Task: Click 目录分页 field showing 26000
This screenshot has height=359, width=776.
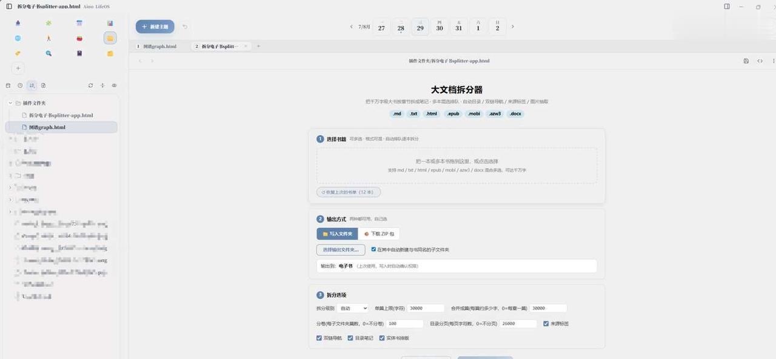Action: coord(518,324)
